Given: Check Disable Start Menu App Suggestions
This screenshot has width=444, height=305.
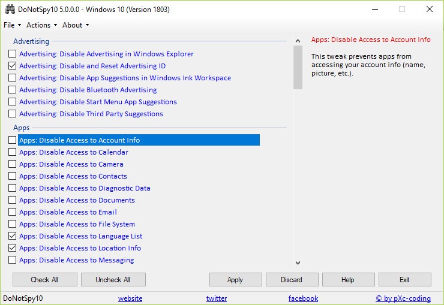Looking at the screenshot, I should tap(12, 101).
